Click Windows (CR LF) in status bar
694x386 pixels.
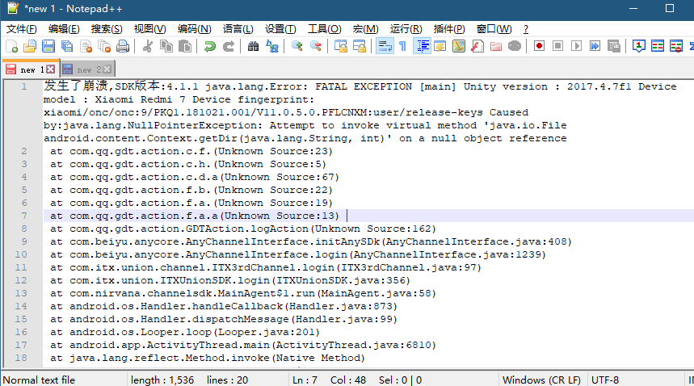pos(541,380)
